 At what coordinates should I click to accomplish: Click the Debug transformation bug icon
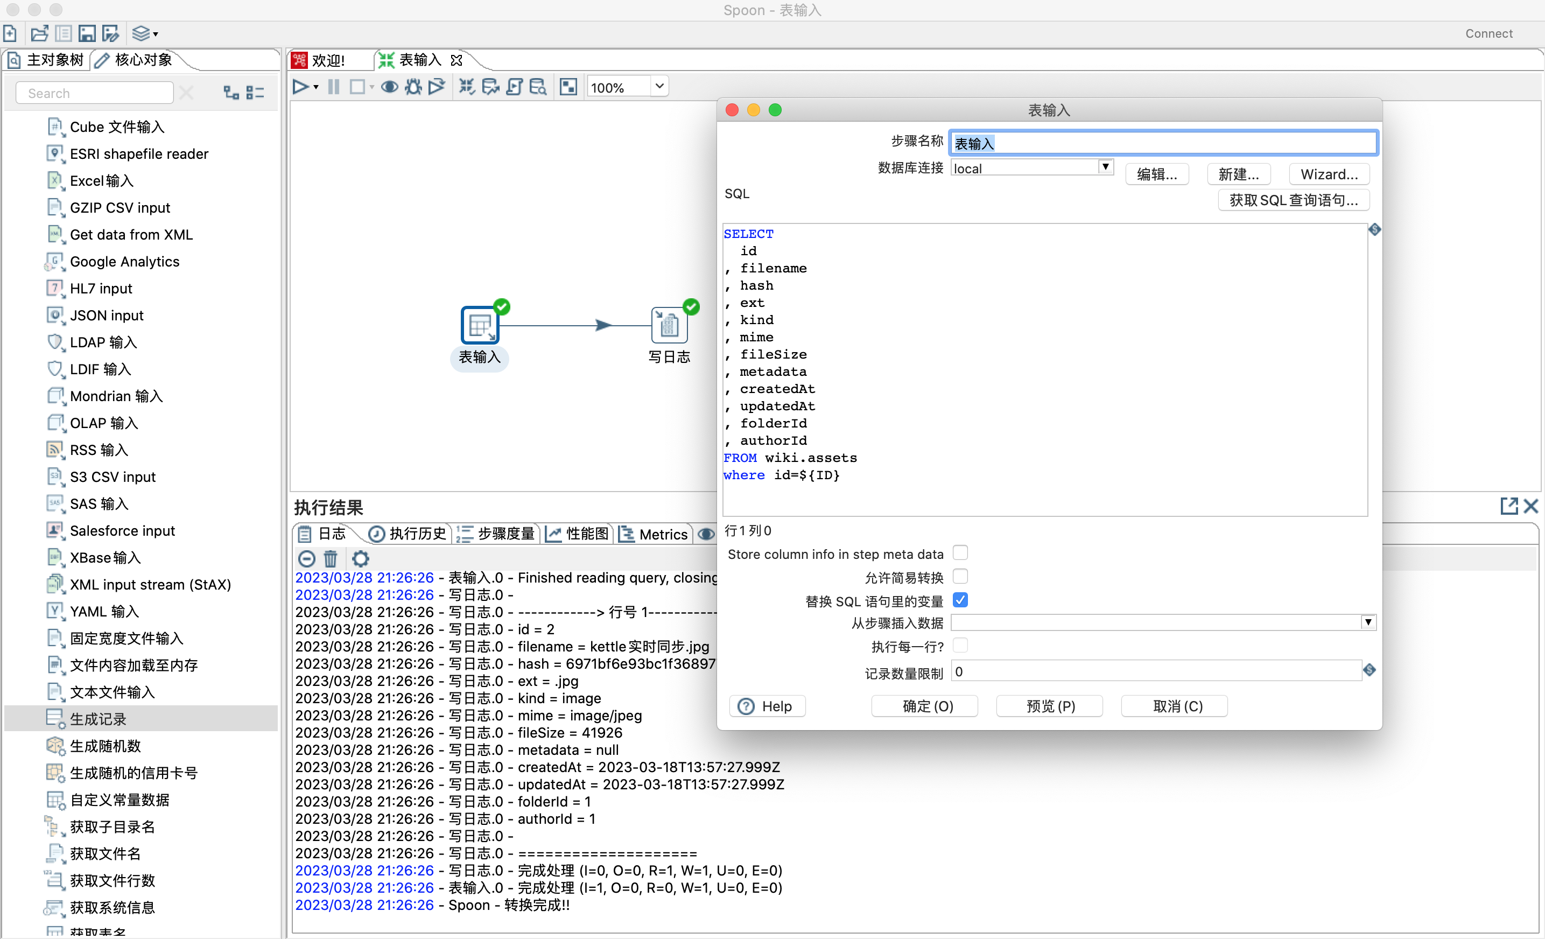point(412,87)
